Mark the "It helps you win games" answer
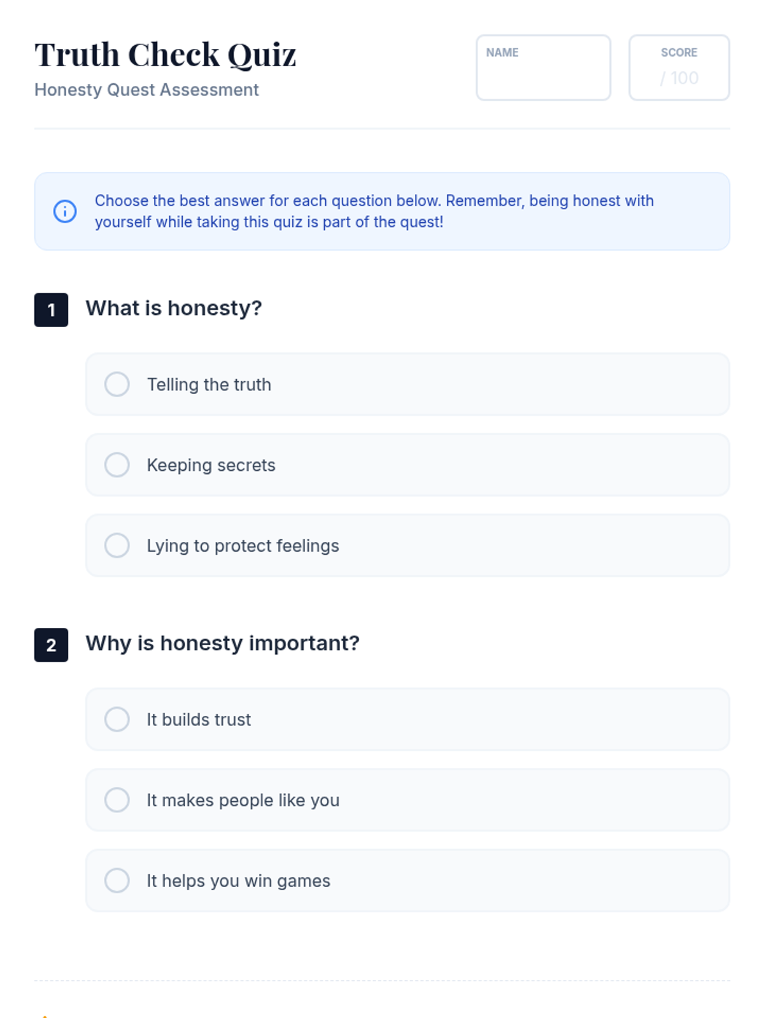Viewport: 764px width, 1018px height. pos(117,881)
